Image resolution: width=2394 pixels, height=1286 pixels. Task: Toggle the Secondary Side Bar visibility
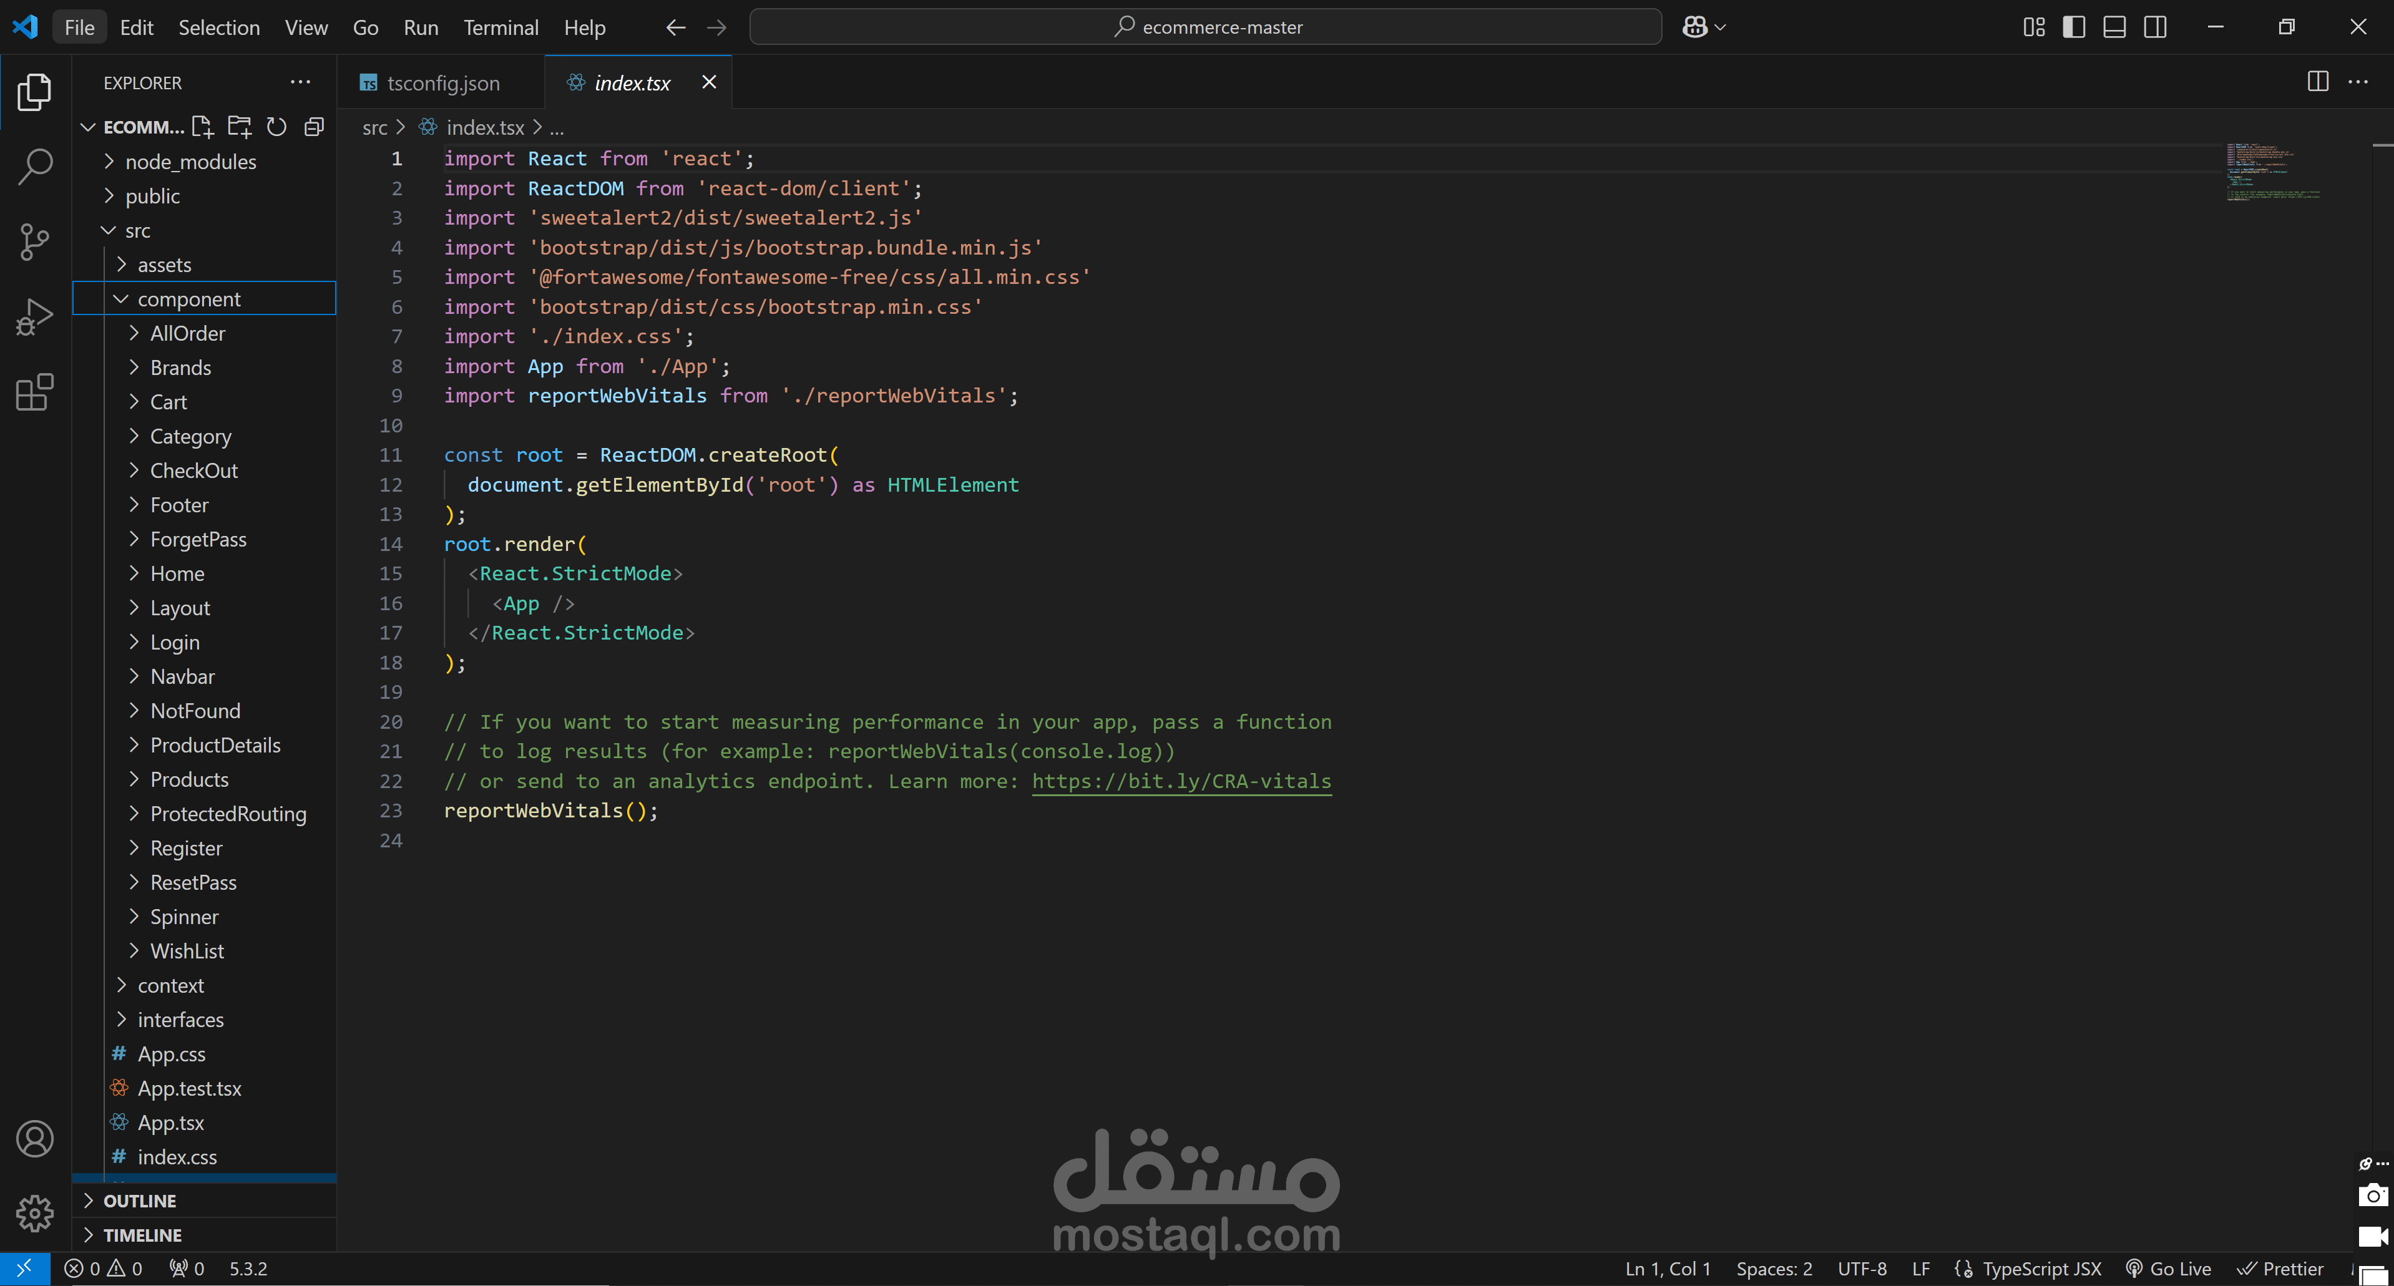pyautogui.click(x=2155, y=27)
